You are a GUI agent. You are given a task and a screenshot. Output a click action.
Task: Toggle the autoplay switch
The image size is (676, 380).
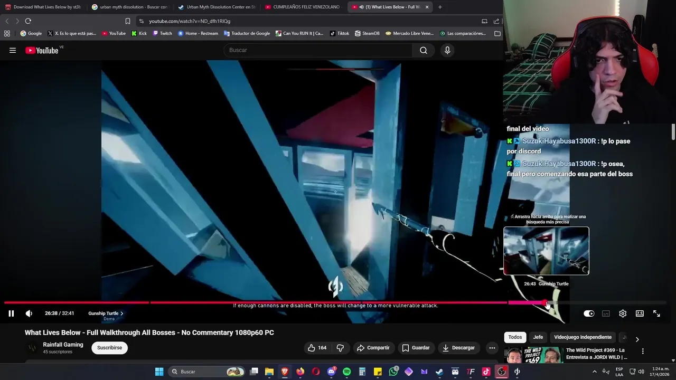pyautogui.click(x=589, y=313)
